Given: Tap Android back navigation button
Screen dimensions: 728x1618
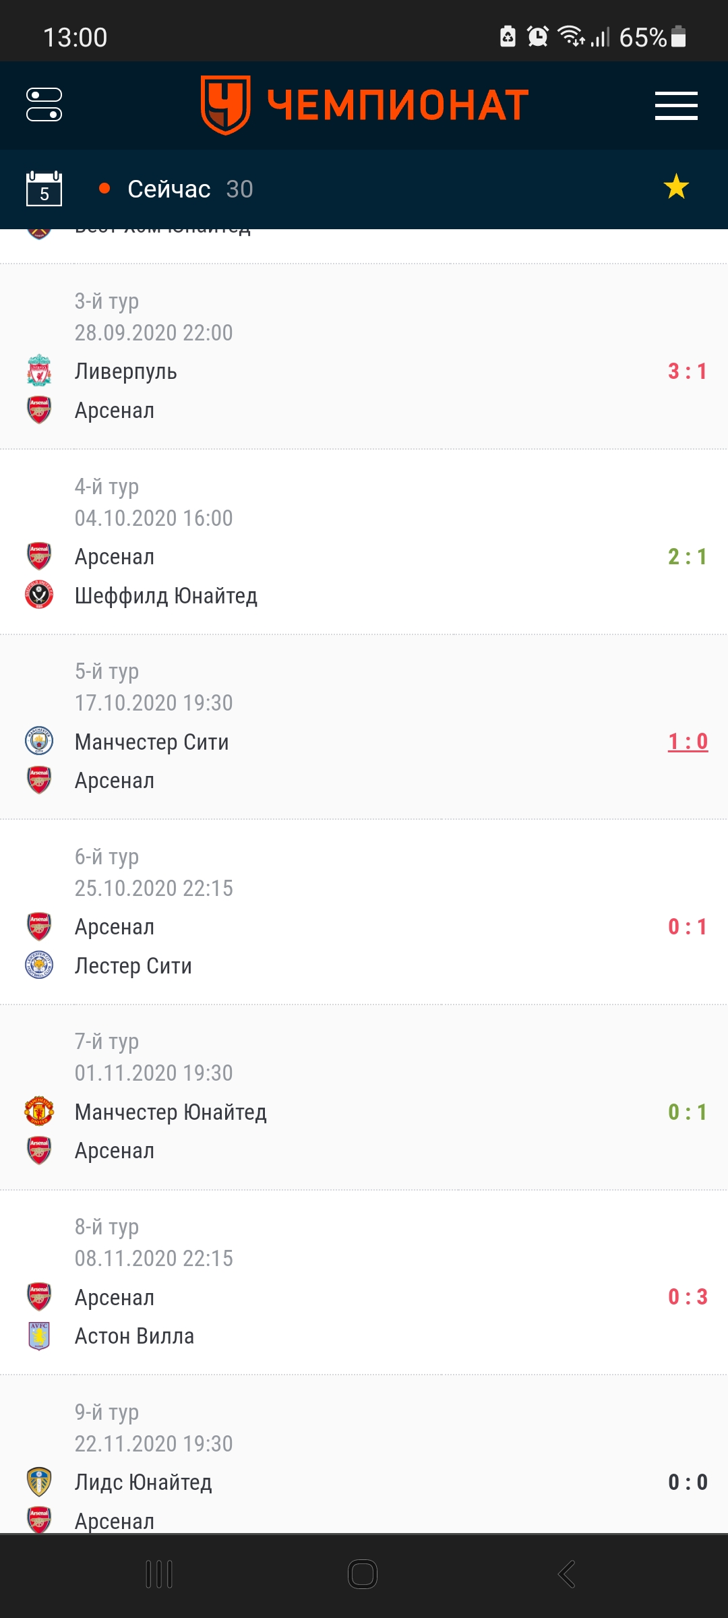Looking at the screenshot, I should tap(567, 1574).
